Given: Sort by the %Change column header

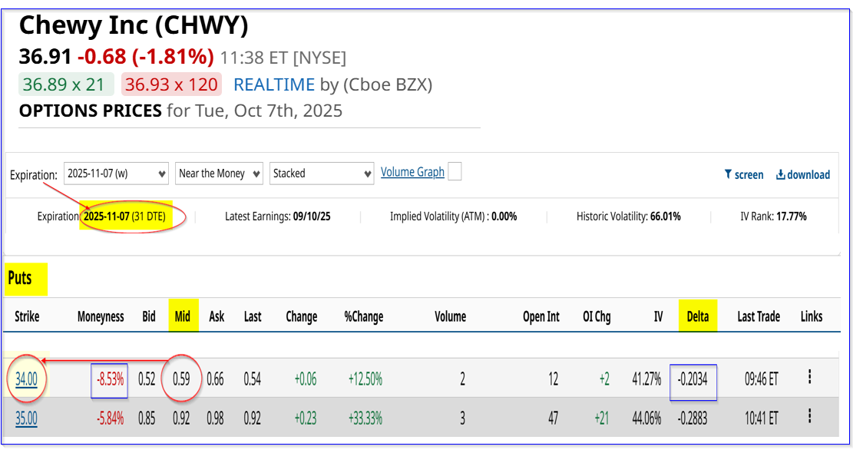Looking at the screenshot, I should (x=363, y=316).
